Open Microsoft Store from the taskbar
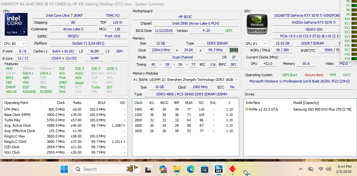This screenshot has width=357, height=176. point(205,169)
